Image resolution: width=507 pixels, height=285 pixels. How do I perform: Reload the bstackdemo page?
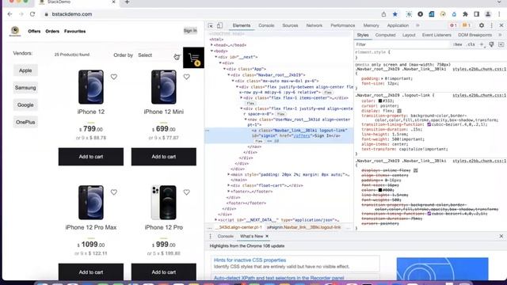pyautogui.click(x=32, y=14)
